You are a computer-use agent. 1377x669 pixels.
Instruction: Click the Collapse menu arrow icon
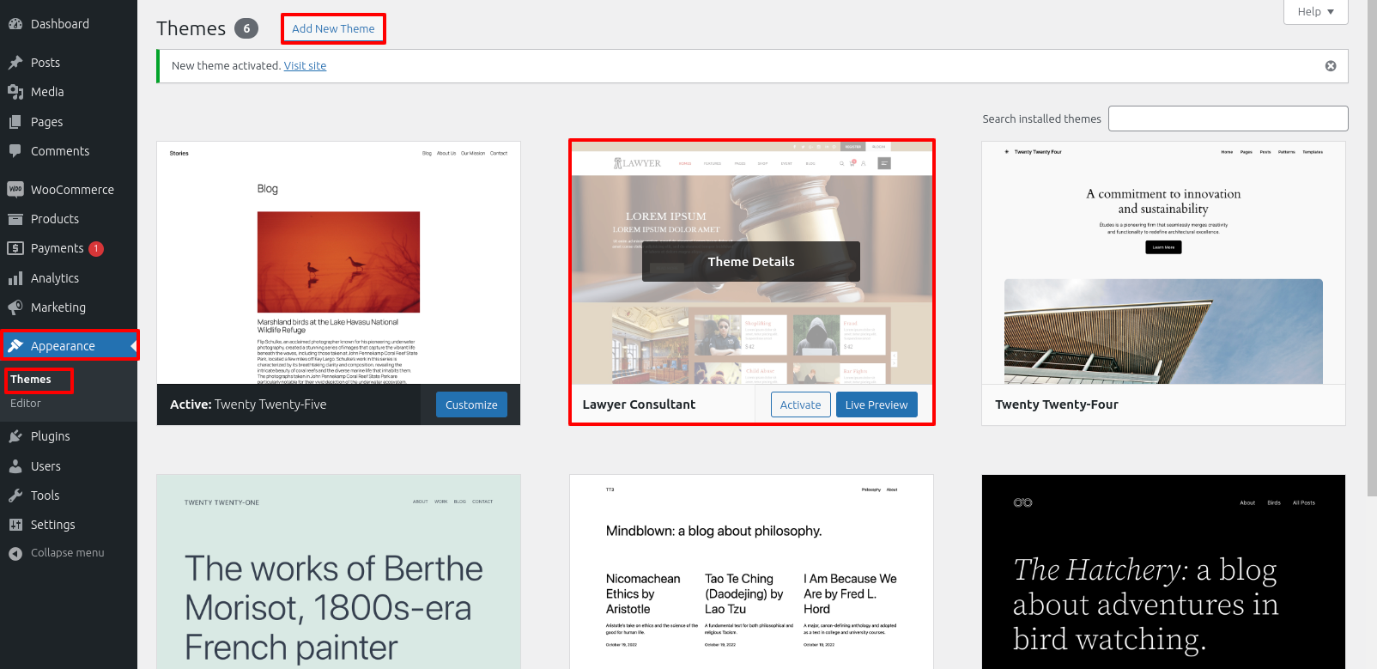15,554
